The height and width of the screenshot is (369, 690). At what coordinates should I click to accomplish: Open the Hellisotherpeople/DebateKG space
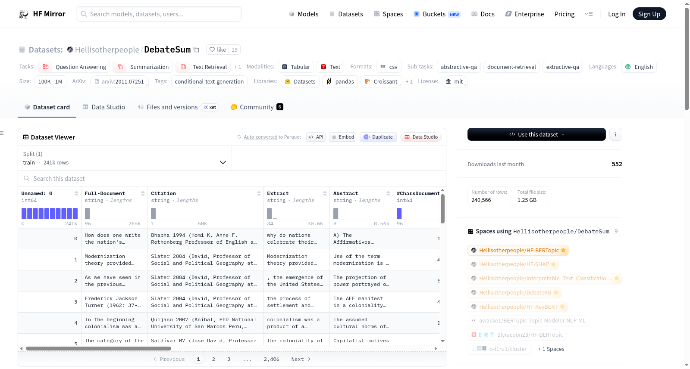pos(514,293)
